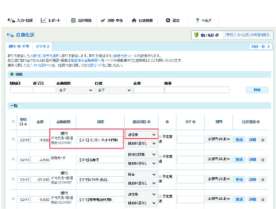Click the ヘルプ question mark icon
The image size is (276, 209).
197,21
